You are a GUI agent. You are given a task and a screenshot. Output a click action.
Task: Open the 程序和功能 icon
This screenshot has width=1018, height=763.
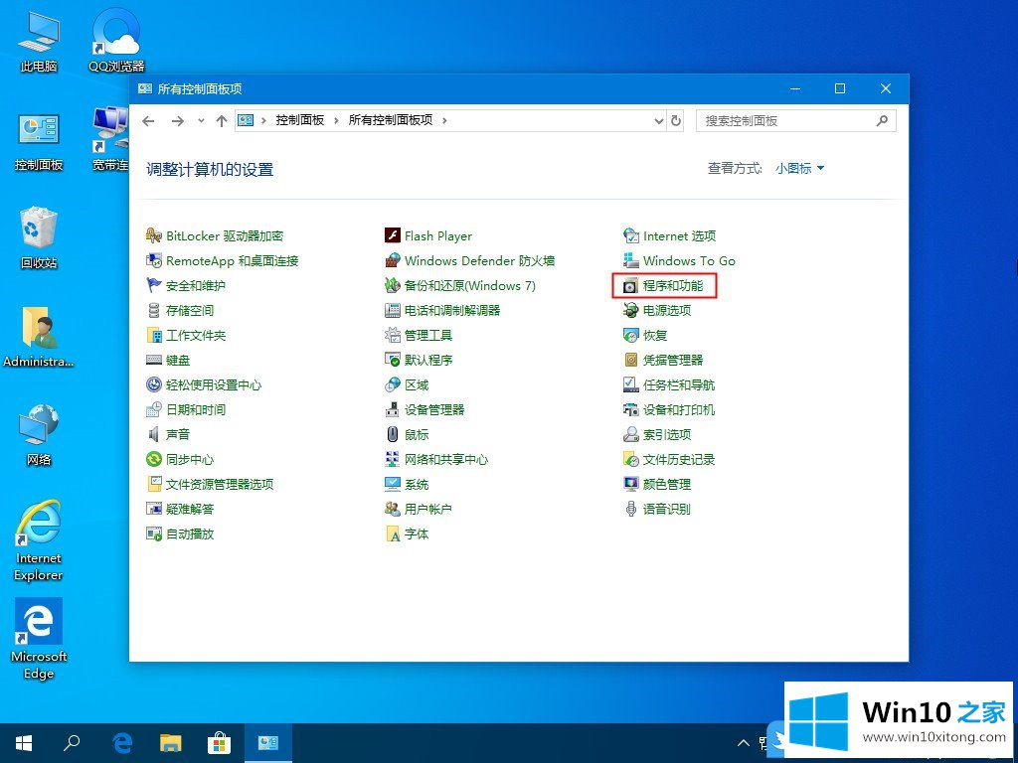tap(630, 285)
